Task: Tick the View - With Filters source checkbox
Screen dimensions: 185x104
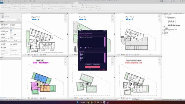Action: (x=80, y=37)
